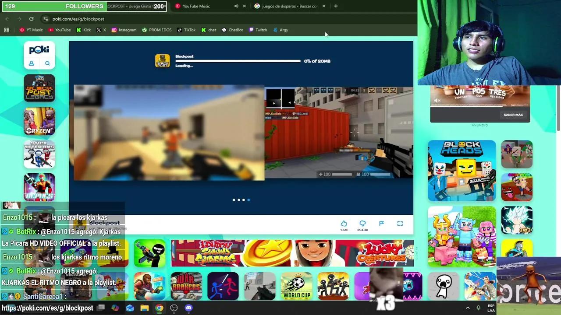Open Instagram bookmark
This screenshot has height=315, width=561.
coord(124,30)
